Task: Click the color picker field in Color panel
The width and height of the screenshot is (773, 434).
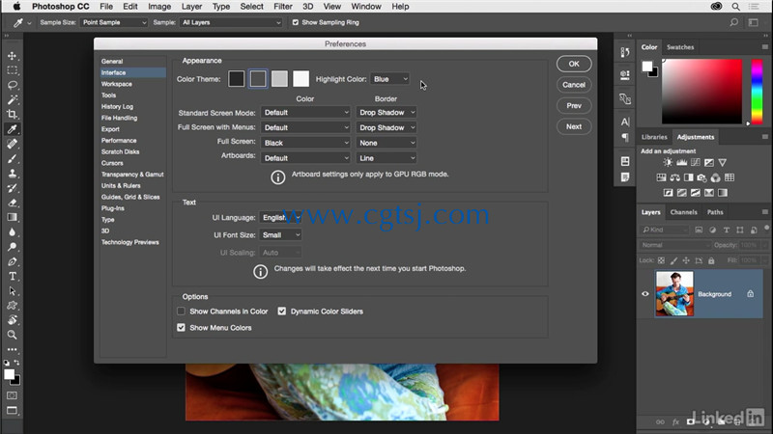Action: (x=701, y=92)
